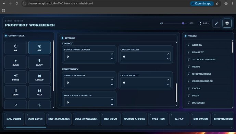Screen dimensions: 236x134
Task: Click the Combat Deck vertical scrollbar
Action: pyautogui.click(x=53, y=66)
